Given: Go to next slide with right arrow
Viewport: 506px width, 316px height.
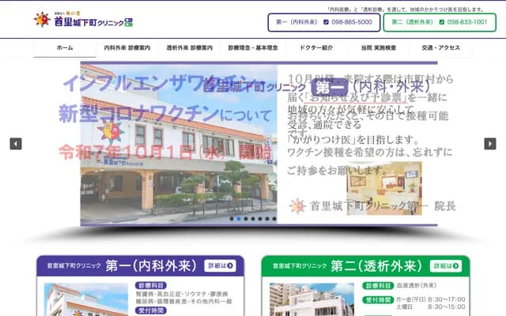Looking at the screenshot, I should 490,144.
